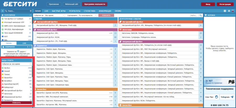The width and height of the screenshot is (236, 108).
Task: Click the search icon in Найти field
Action: coord(200,15)
